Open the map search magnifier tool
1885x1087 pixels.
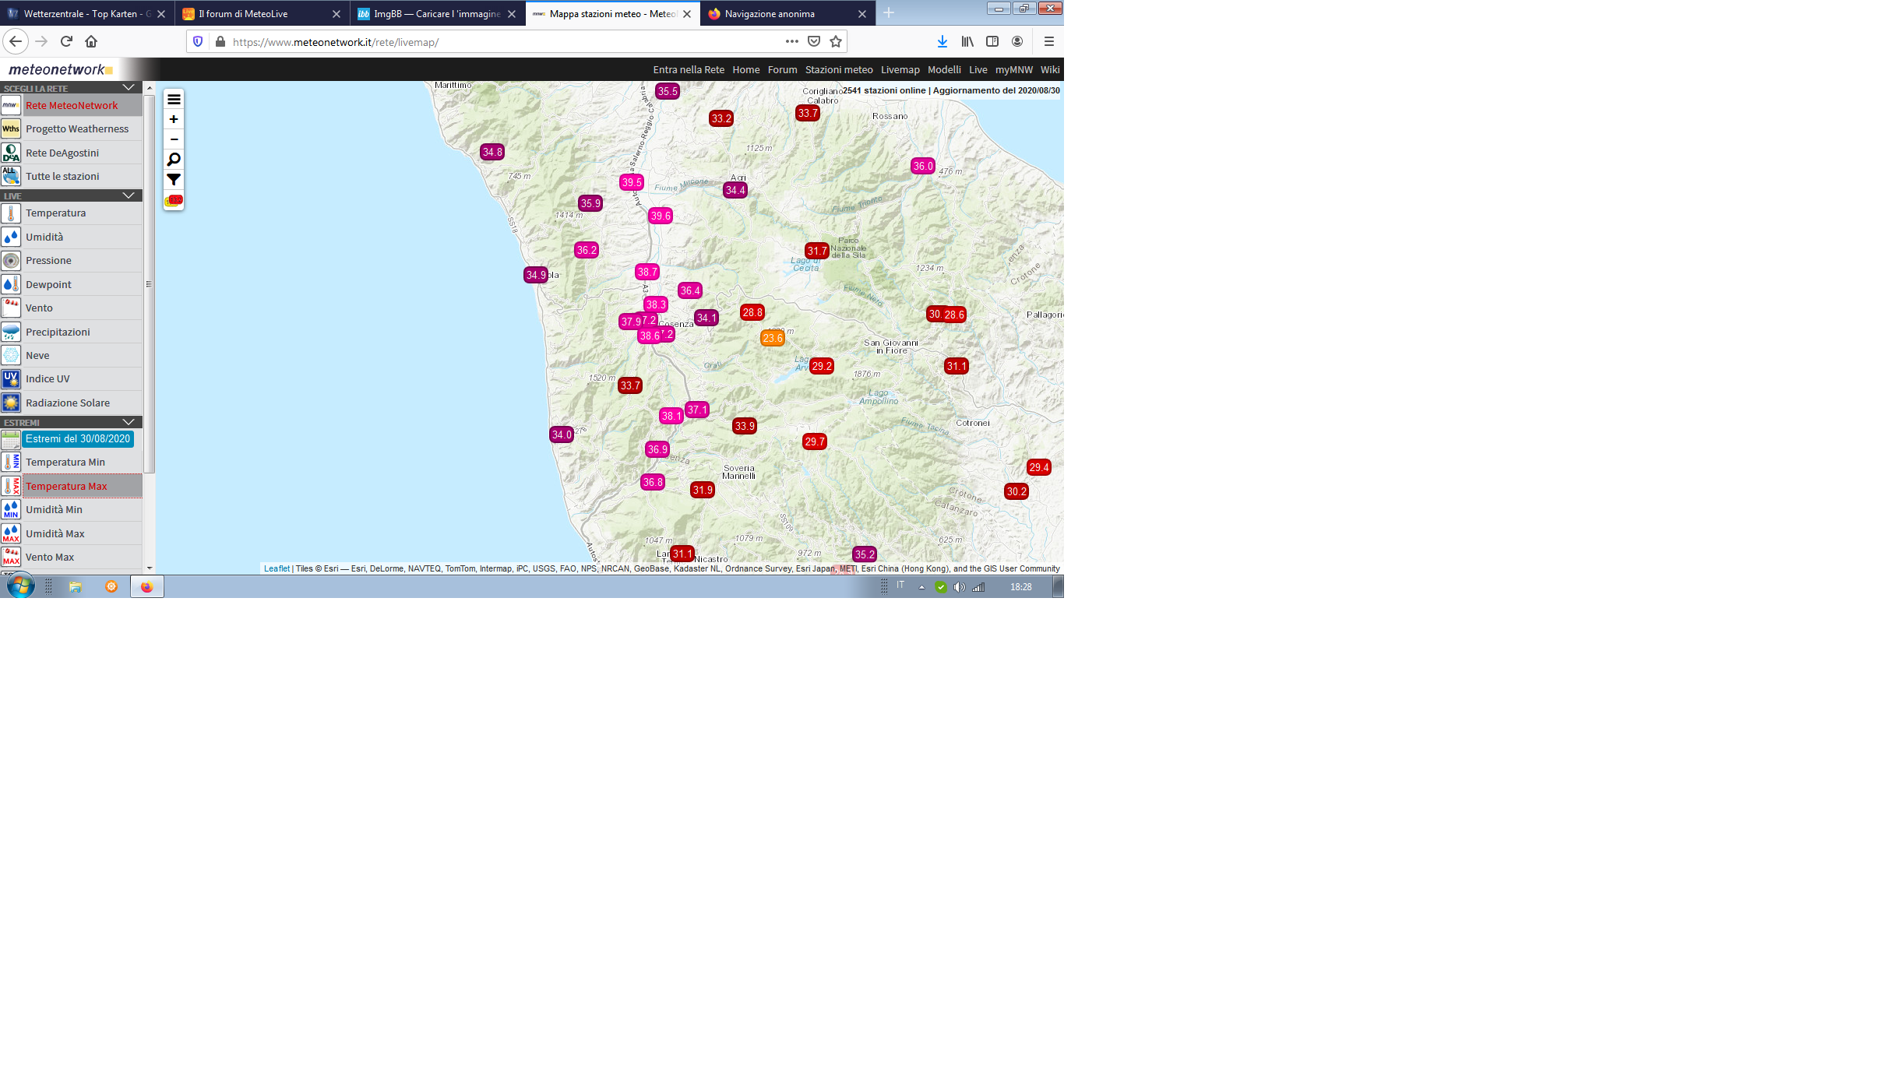point(174,160)
